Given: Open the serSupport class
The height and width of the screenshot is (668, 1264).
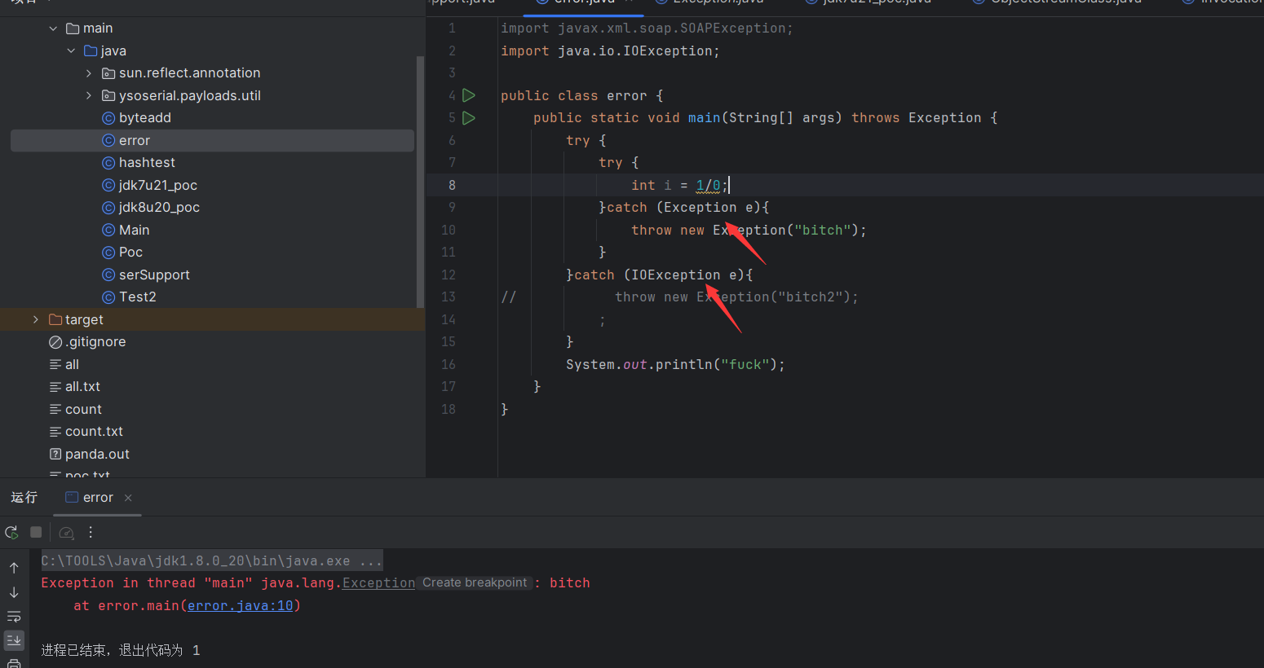Looking at the screenshot, I should click(154, 275).
